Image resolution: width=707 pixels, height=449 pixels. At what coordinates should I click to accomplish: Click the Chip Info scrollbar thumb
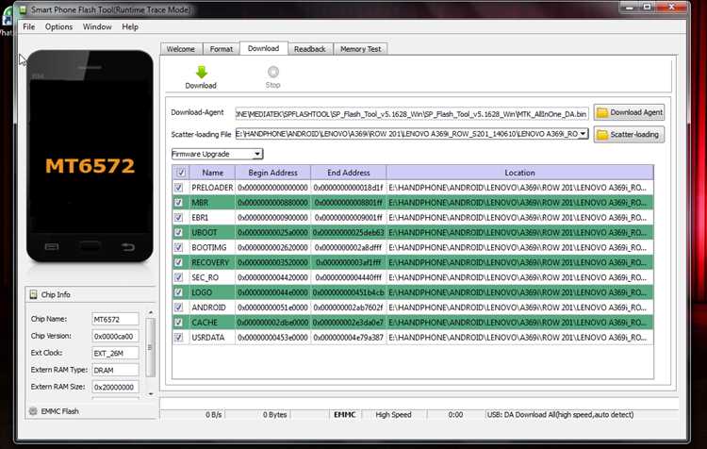[151, 347]
